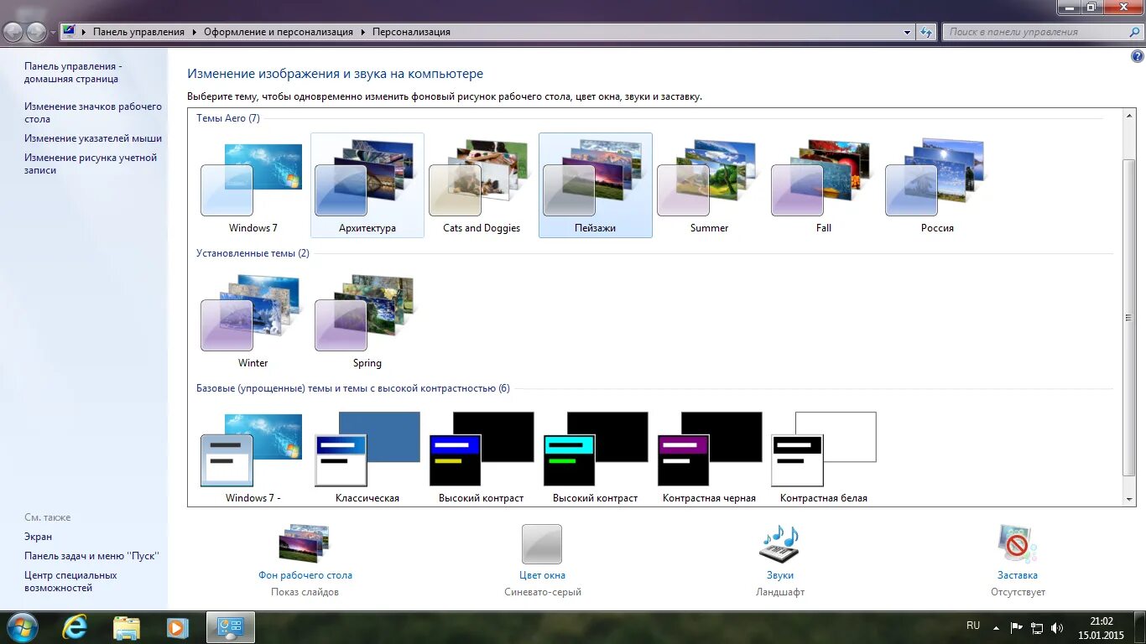Open the Action Center flag icon

point(1016,627)
